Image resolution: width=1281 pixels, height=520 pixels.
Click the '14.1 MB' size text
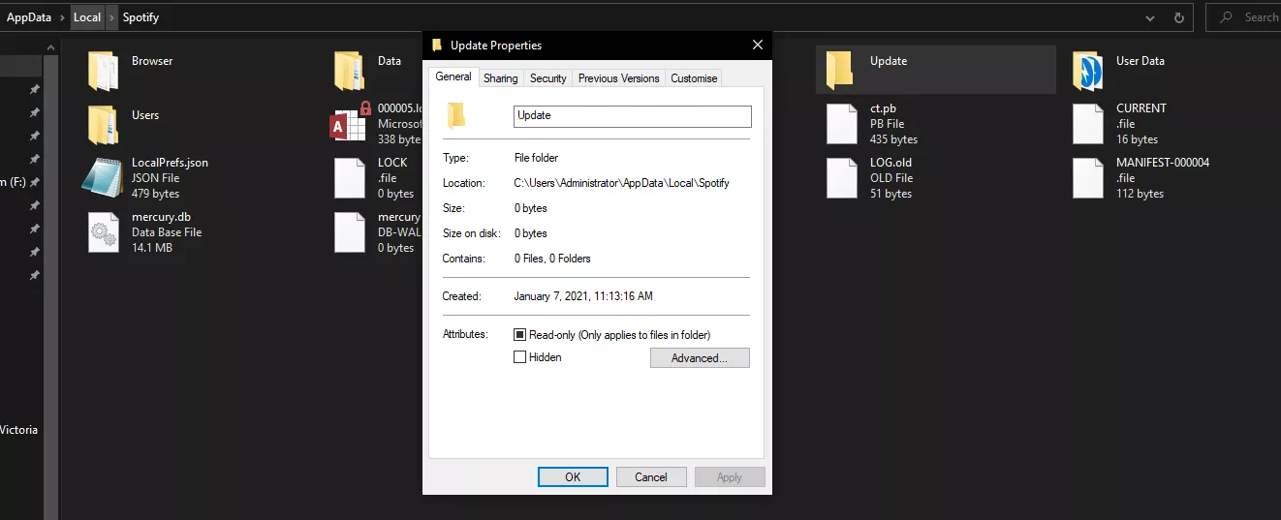tap(152, 248)
